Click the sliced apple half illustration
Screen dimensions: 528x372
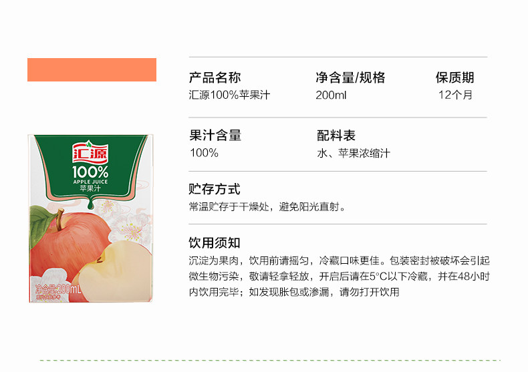pos(115,270)
